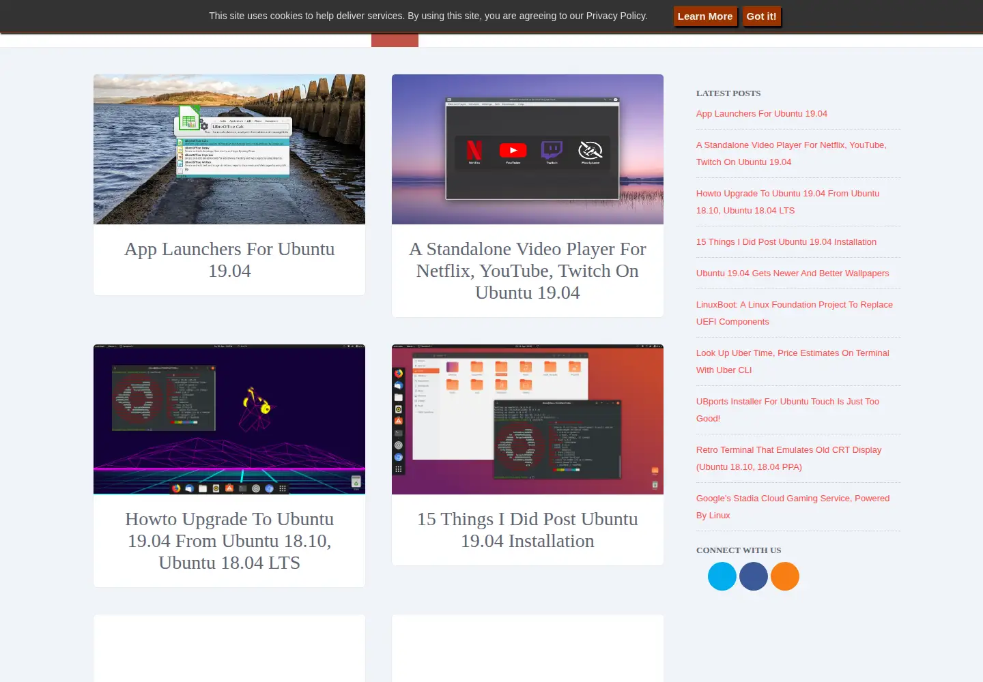Click the dark blue social circle icon
This screenshot has height=682, width=983.
click(753, 576)
